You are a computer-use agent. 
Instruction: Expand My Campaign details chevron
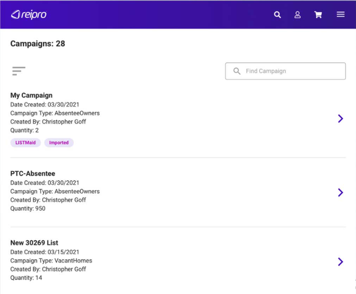click(x=340, y=118)
